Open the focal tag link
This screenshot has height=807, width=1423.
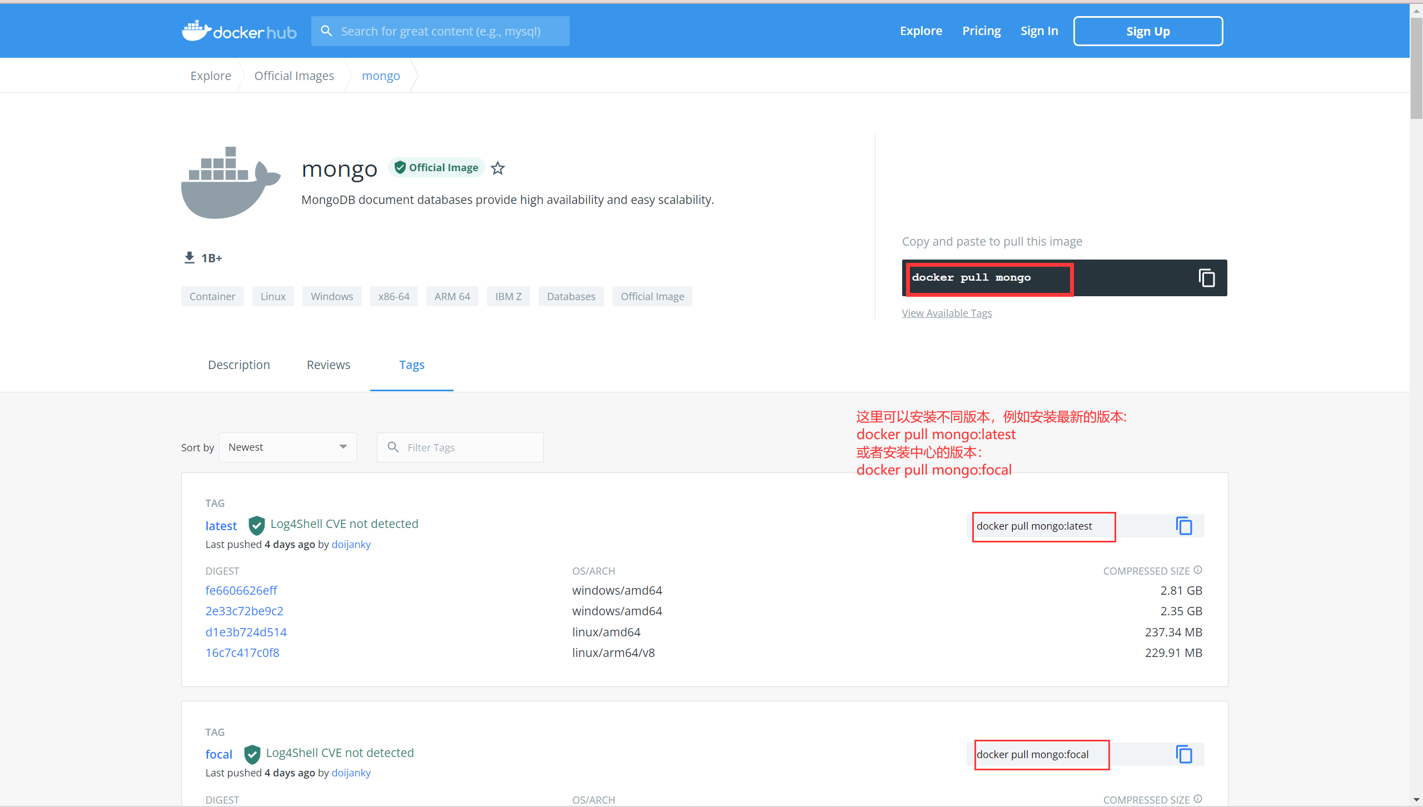[x=219, y=754]
